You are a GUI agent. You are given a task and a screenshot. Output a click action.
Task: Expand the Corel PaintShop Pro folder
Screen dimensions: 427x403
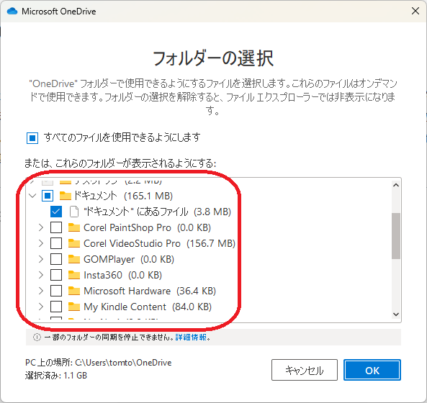coord(41,227)
